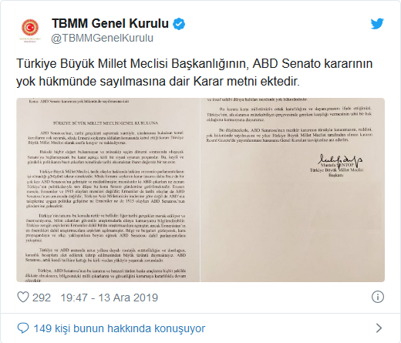Click the info circle icon
The height and width of the screenshot is (343, 401).
tap(378, 297)
